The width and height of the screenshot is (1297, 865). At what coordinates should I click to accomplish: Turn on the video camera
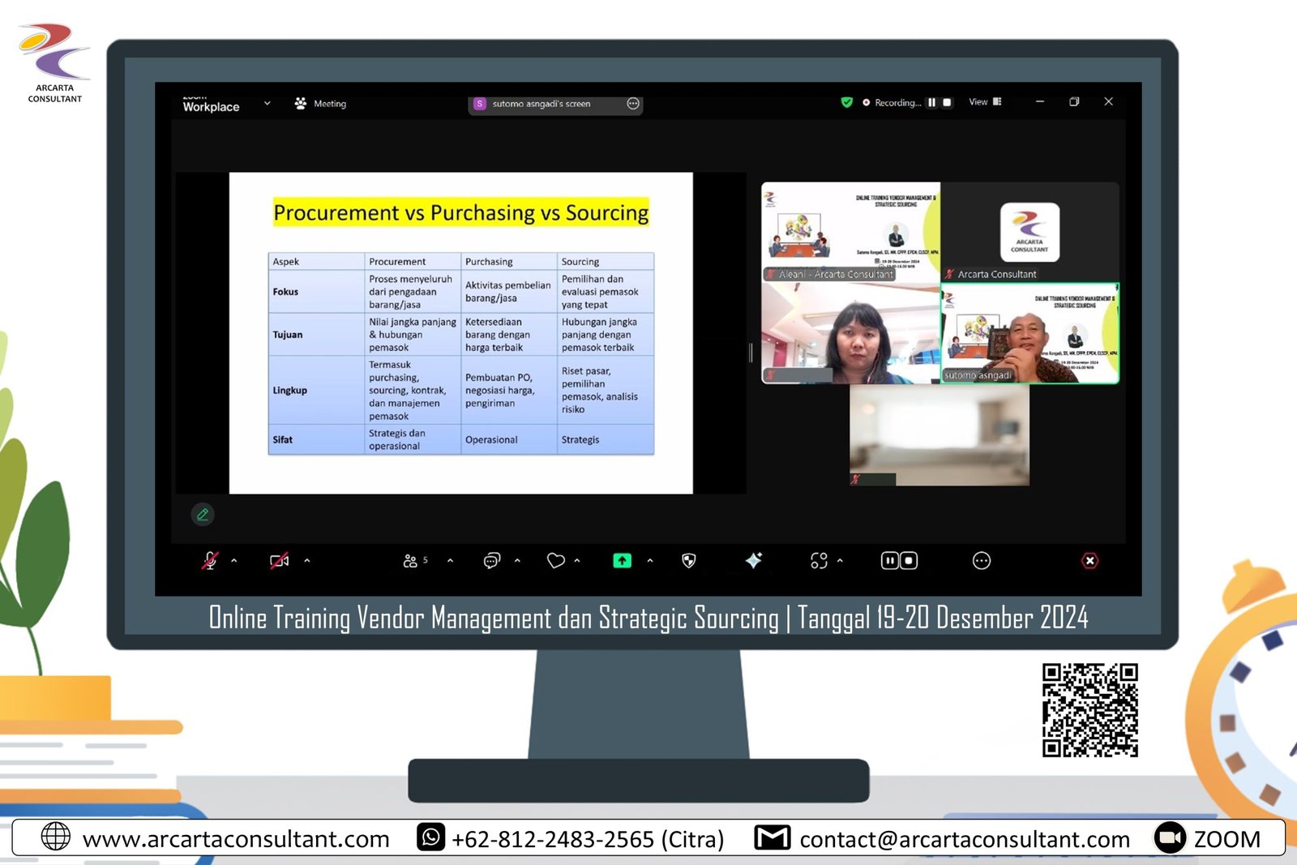click(280, 561)
